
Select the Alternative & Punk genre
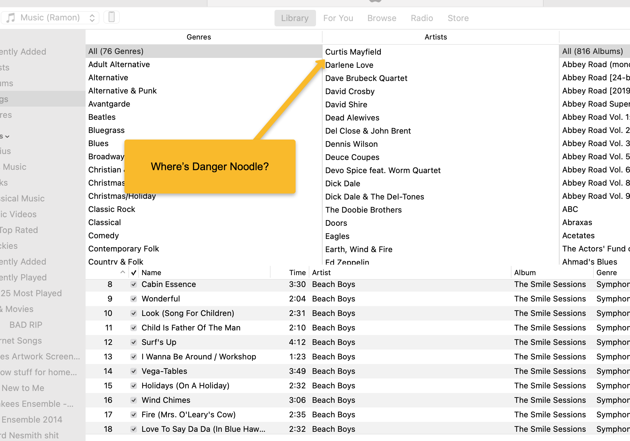coord(204,91)
